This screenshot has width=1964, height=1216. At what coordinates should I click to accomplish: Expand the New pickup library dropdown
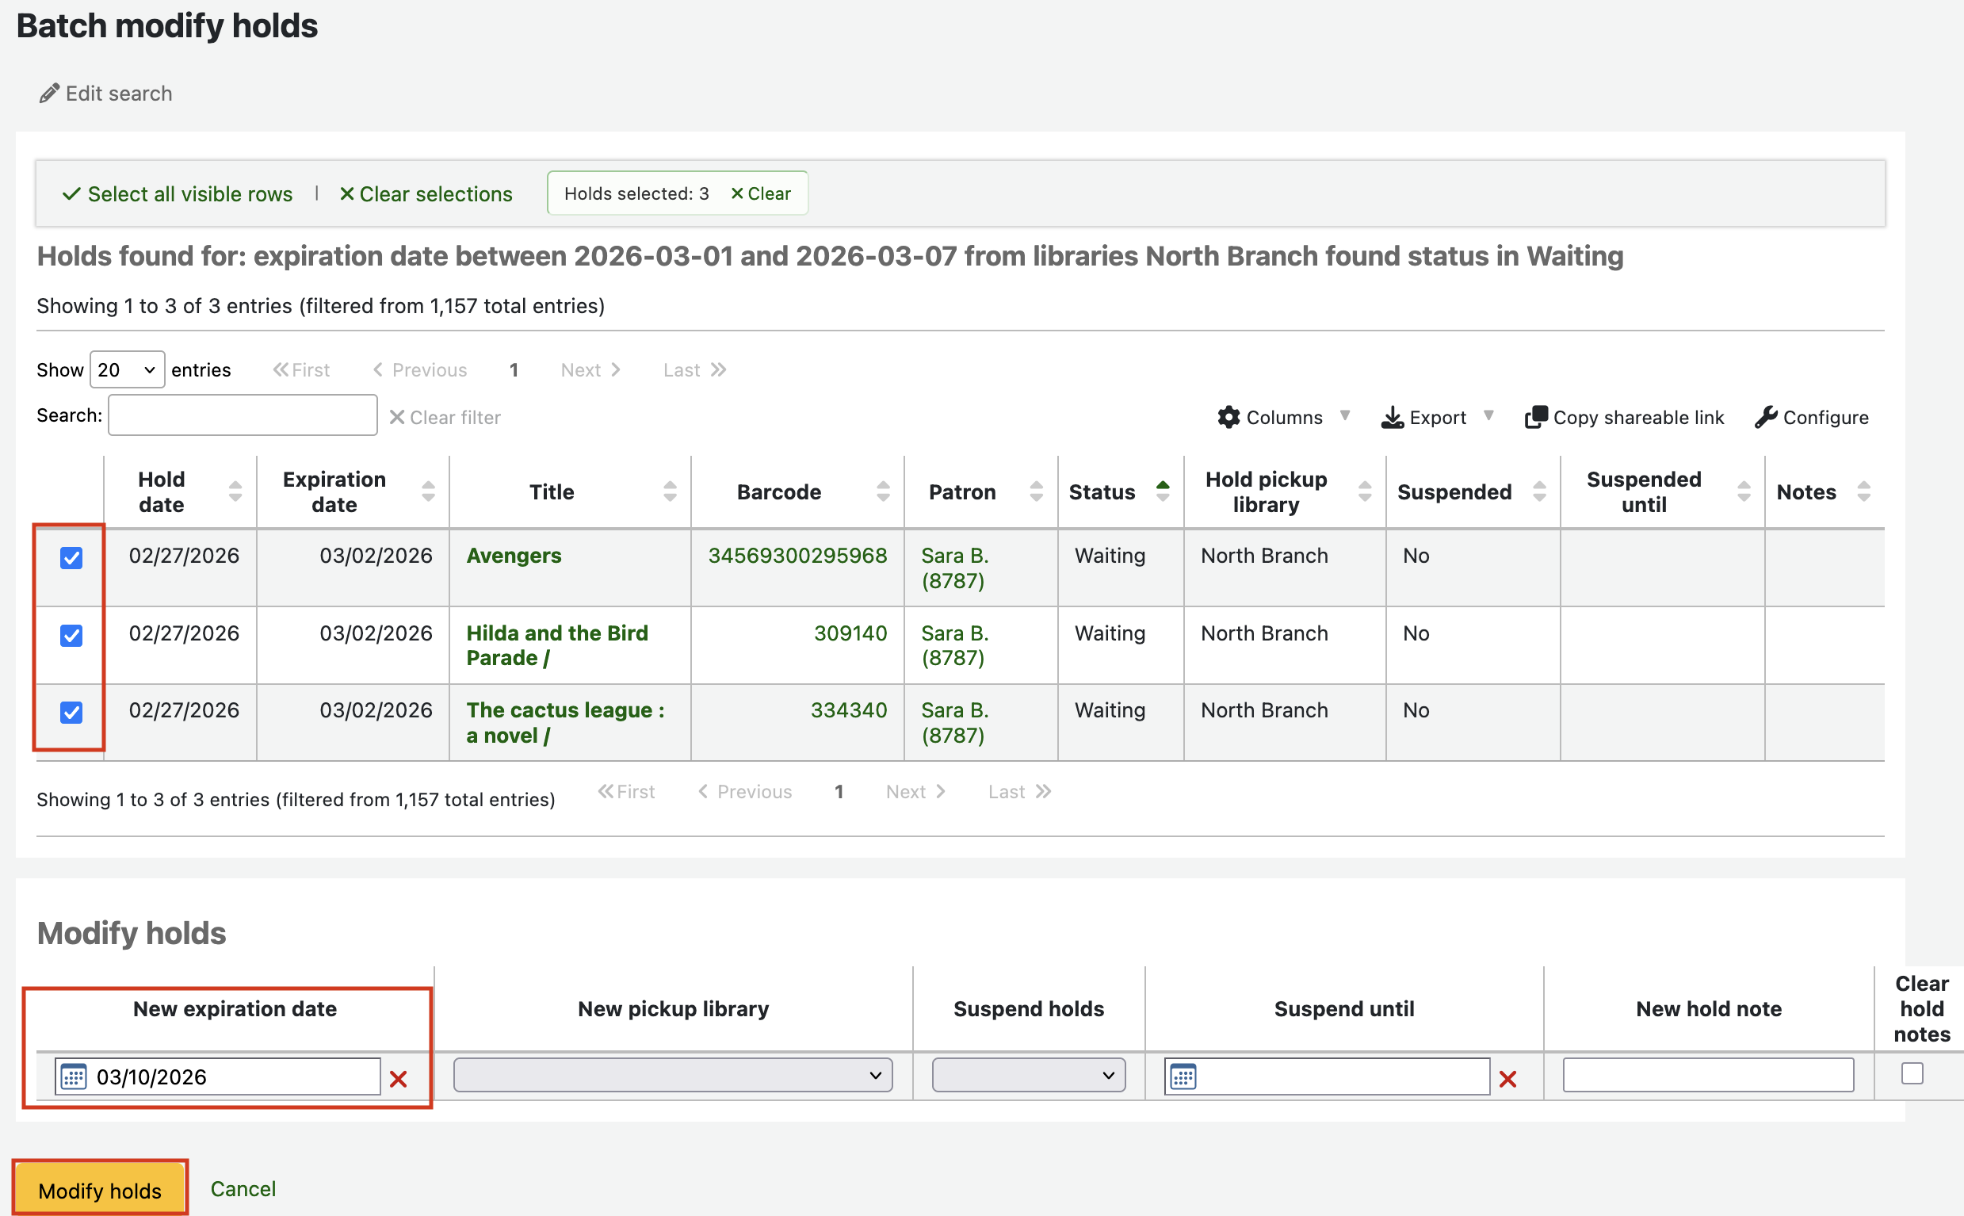pos(672,1075)
